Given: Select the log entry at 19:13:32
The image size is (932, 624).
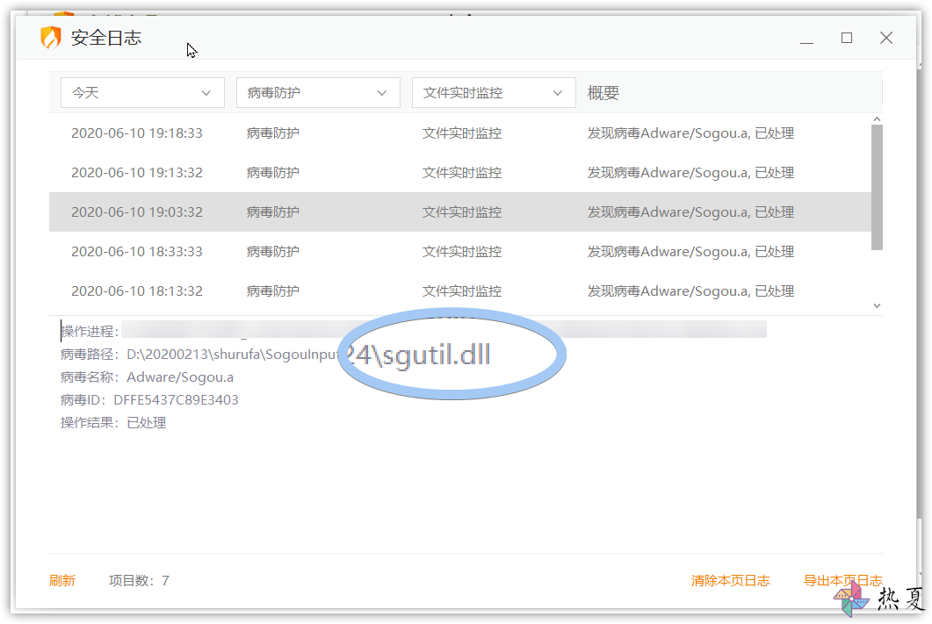Looking at the screenshot, I should point(460,173).
